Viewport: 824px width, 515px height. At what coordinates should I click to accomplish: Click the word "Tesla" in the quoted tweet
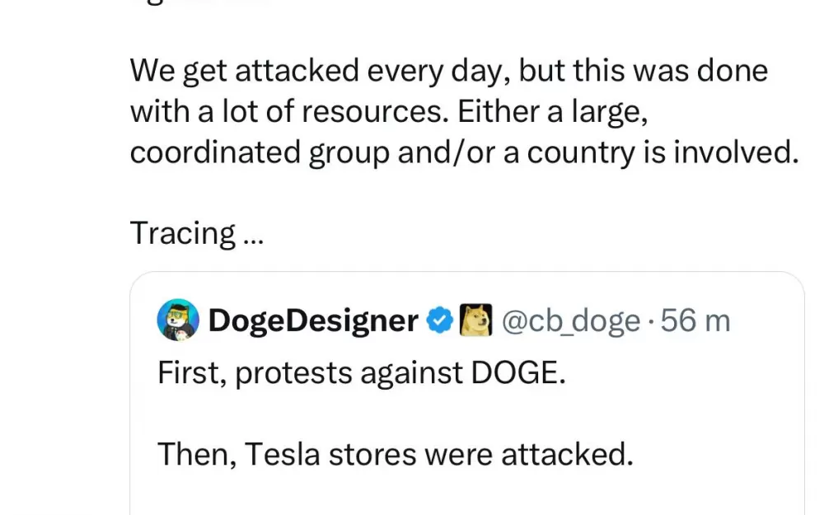pyautogui.click(x=282, y=455)
